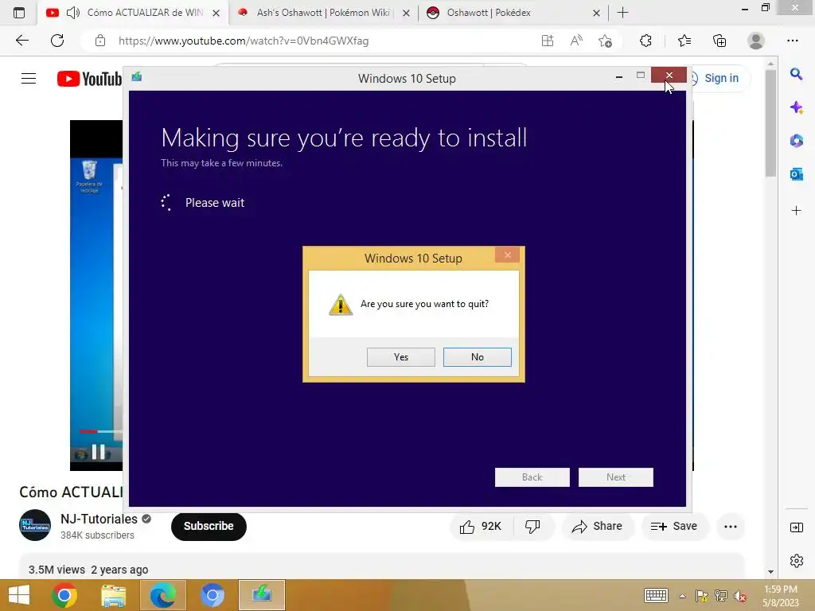Image resolution: width=815 pixels, height=611 pixels.
Task: Minimize the Windows 10 Setup window
Action: pos(618,77)
